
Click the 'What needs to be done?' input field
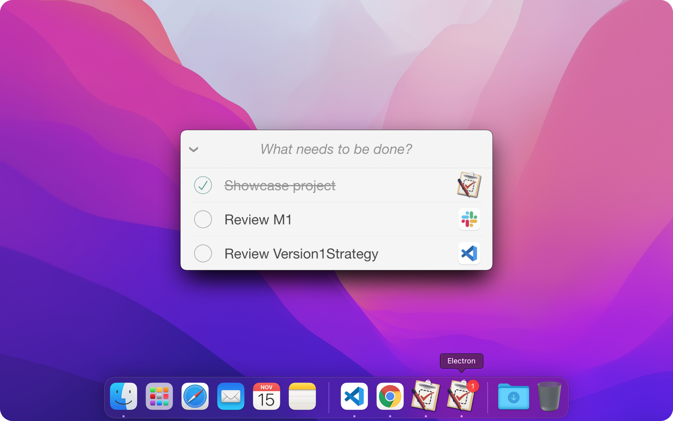tap(336, 149)
